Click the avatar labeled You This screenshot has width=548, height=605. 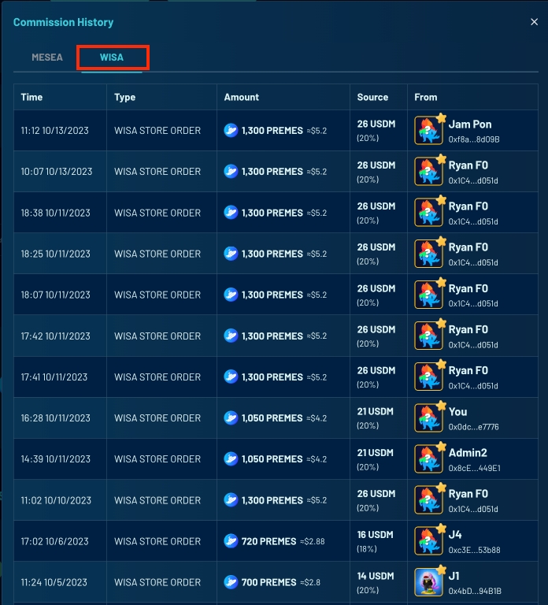[x=429, y=418]
